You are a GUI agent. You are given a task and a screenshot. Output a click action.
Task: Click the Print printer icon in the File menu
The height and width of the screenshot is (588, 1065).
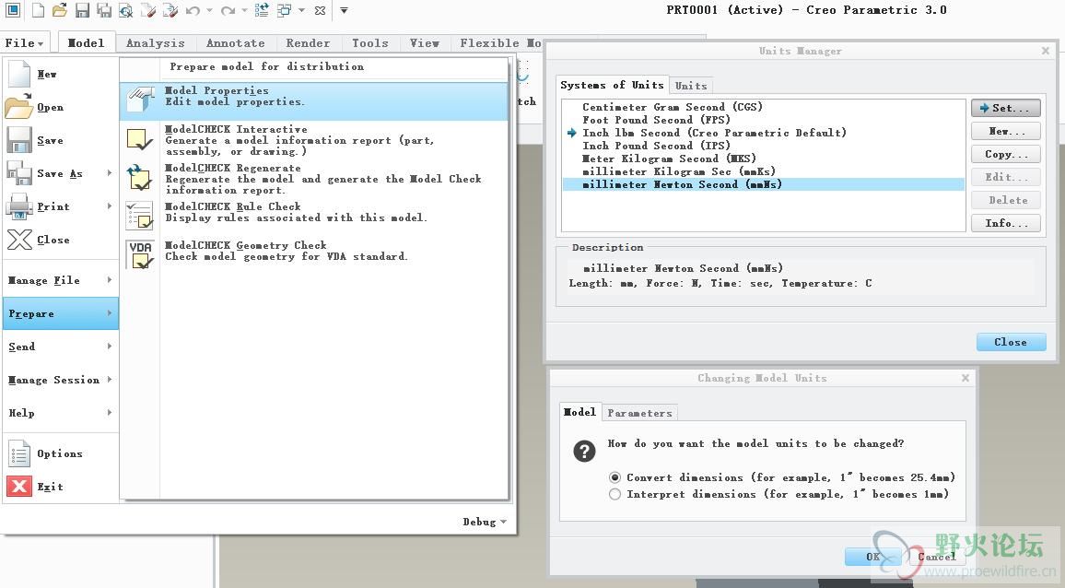pos(19,206)
